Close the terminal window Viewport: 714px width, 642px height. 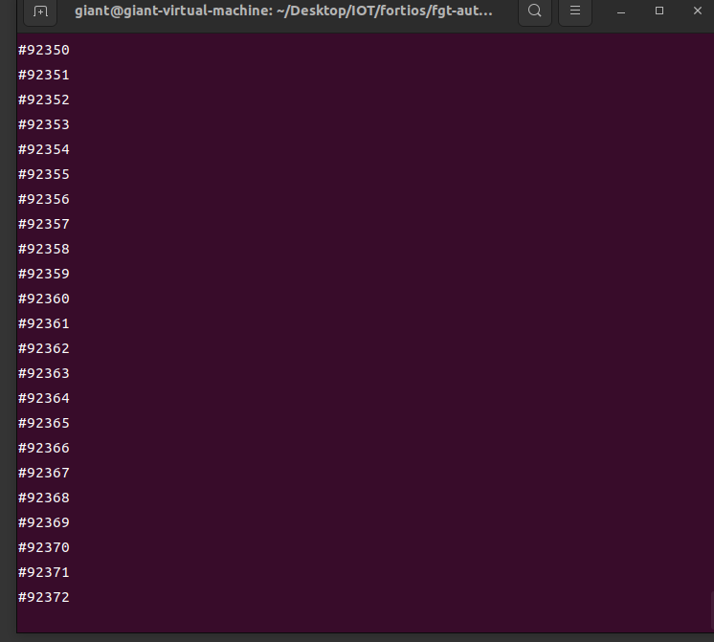pyautogui.click(x=698, y=11)
